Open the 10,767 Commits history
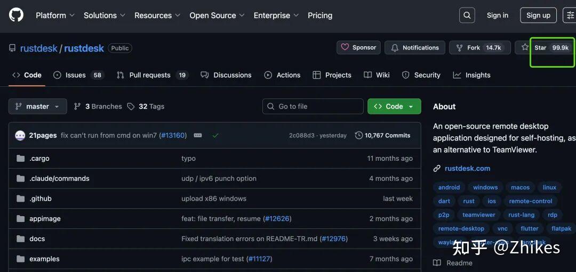Image resolution: width=576 pixels, height=272 pixels. 382,135
